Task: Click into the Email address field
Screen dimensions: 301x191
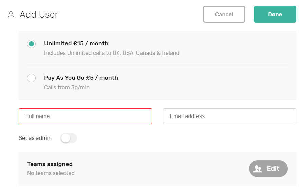Action: [229, 116]
